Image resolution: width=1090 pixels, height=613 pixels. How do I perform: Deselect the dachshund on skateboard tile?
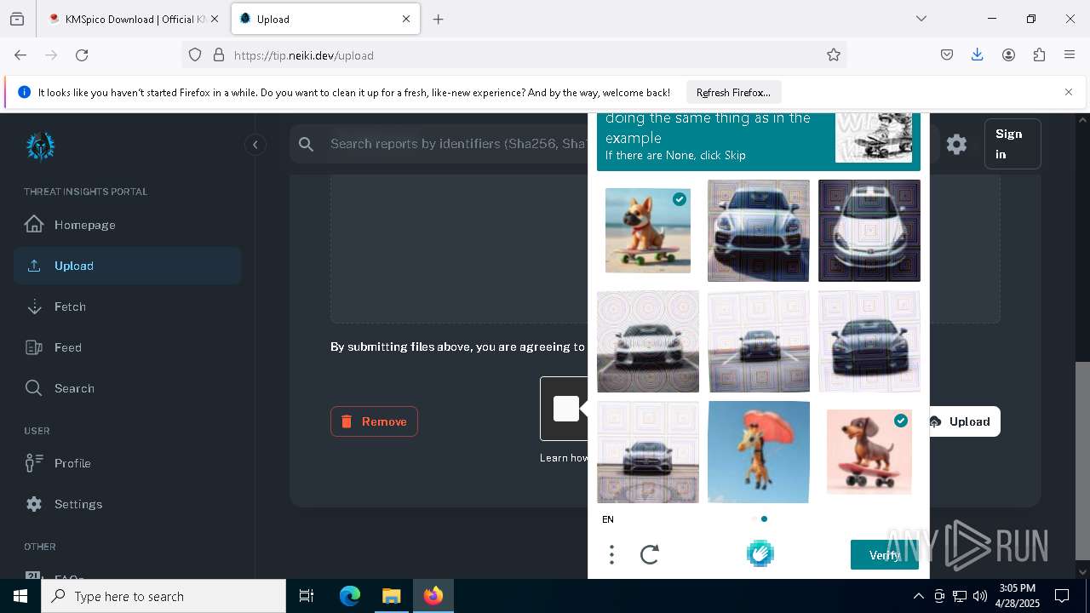click(x=869, y=452)
